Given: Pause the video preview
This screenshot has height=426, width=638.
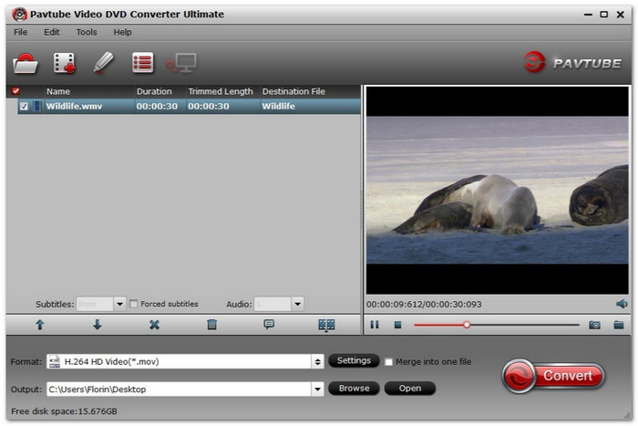Looking at the screenshot, I should pyautogui.click(x=375, y=325).
